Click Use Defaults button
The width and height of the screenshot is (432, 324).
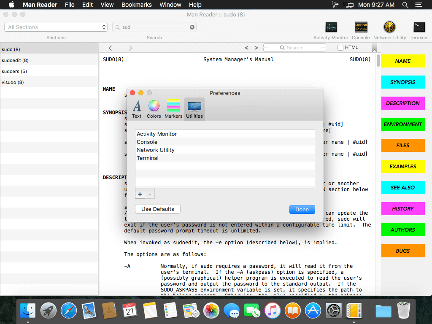pyautogui.click(x=158, y=209)
